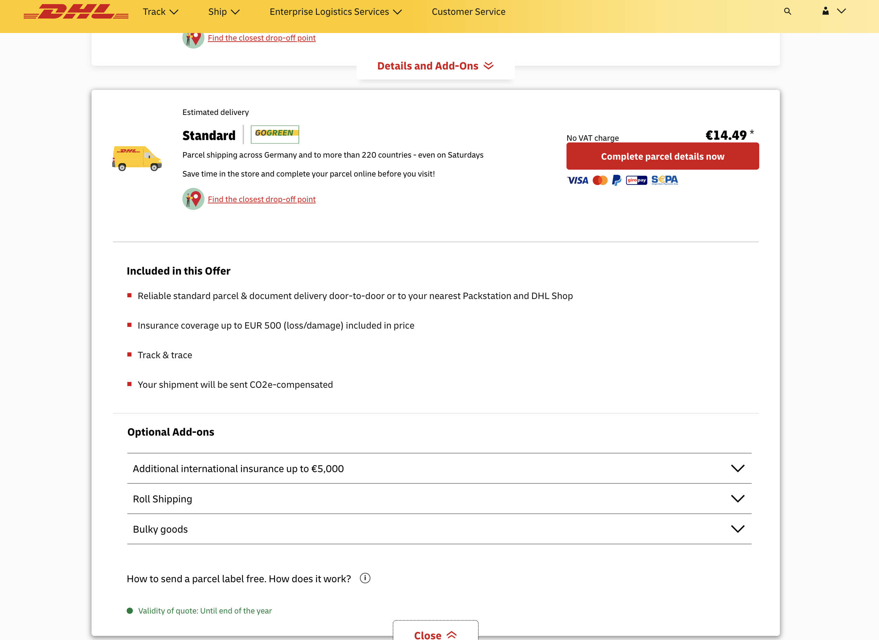Toggle the top Details and Add-Ons expander
Image resolution: width=879 pixels, height=640 pixels.
pyautogui.click(x=435, y=66)
